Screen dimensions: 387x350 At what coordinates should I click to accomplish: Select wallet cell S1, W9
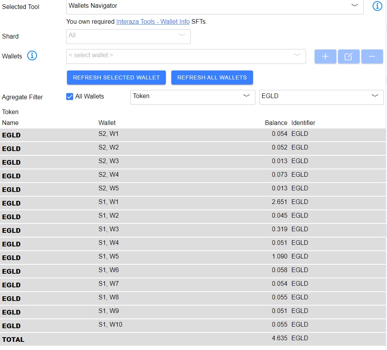108,311
